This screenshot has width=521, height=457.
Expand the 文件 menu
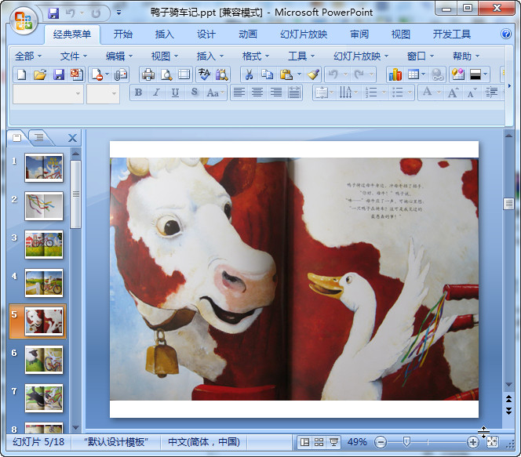74,56
